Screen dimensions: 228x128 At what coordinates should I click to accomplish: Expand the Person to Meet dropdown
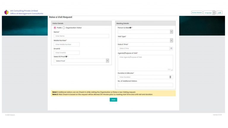tap(145, 32)
